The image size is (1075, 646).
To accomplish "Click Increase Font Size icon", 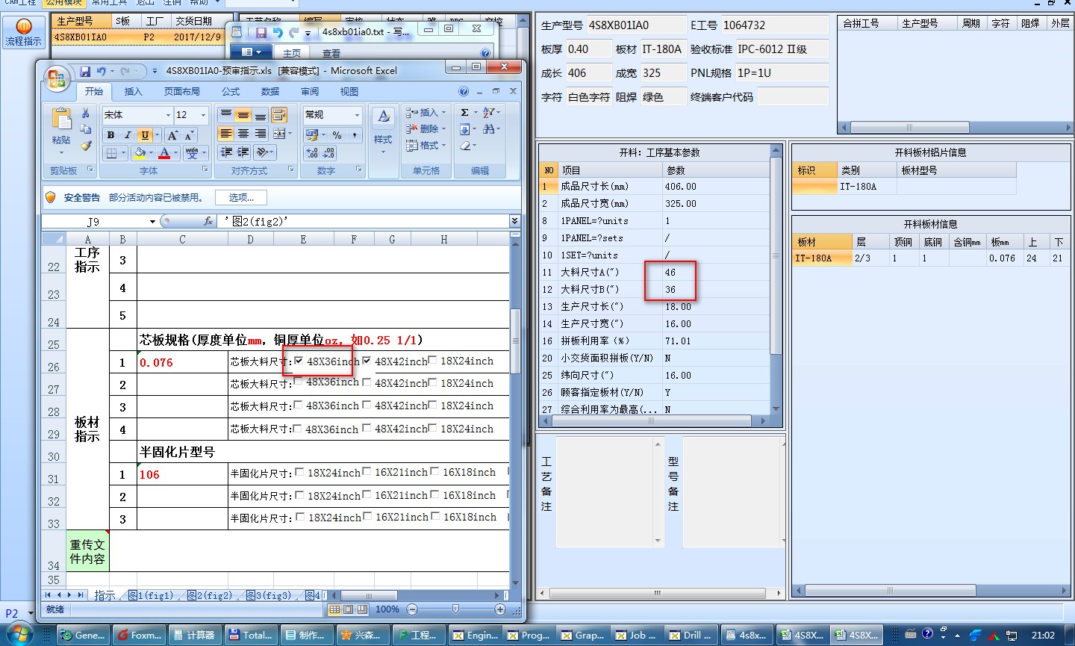I will pyautogui.click(x=172, y=135).
